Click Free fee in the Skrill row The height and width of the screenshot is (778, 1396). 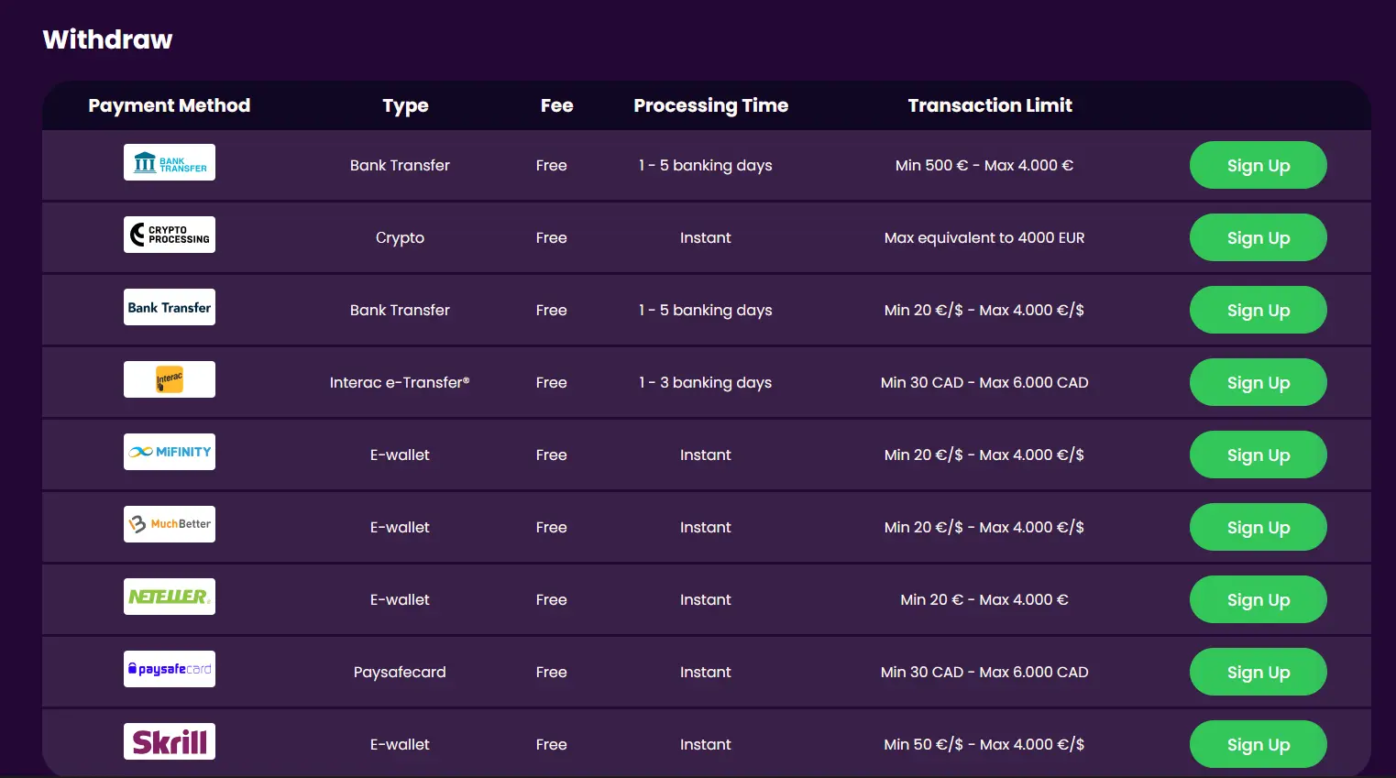point(551,744)
